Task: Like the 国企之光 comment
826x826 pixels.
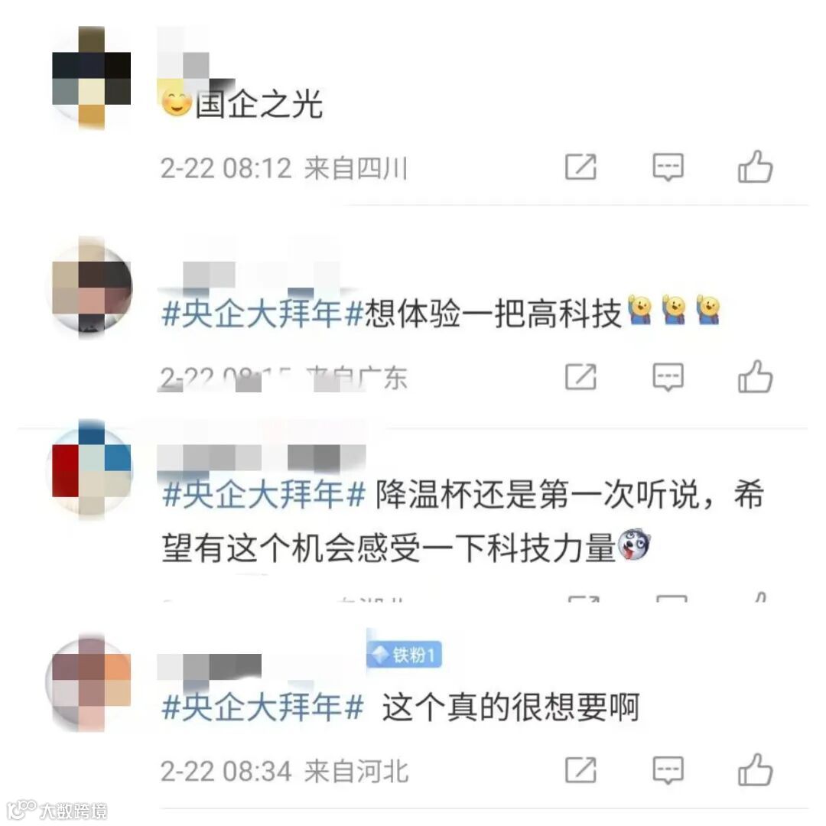Action: pos(755,167)
